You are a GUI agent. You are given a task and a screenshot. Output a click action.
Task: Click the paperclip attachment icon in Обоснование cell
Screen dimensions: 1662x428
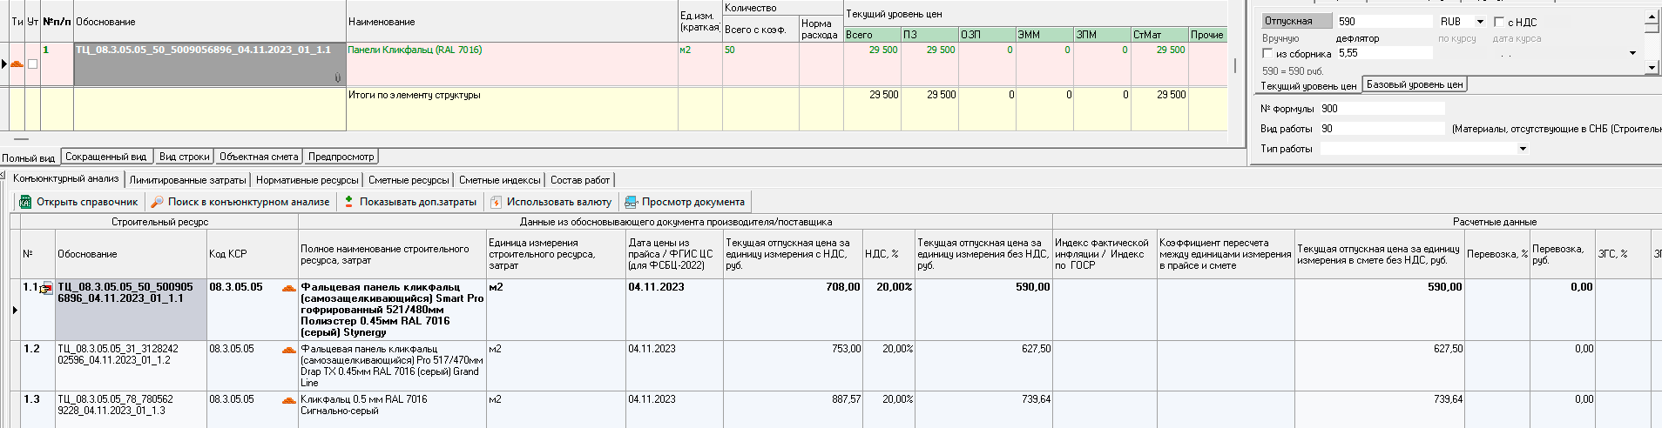338,78
